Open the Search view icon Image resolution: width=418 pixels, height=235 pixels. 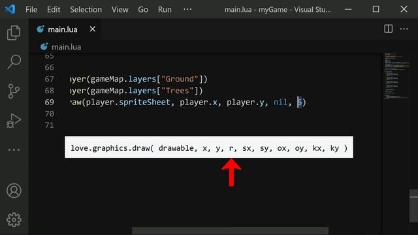click(14, 62)
